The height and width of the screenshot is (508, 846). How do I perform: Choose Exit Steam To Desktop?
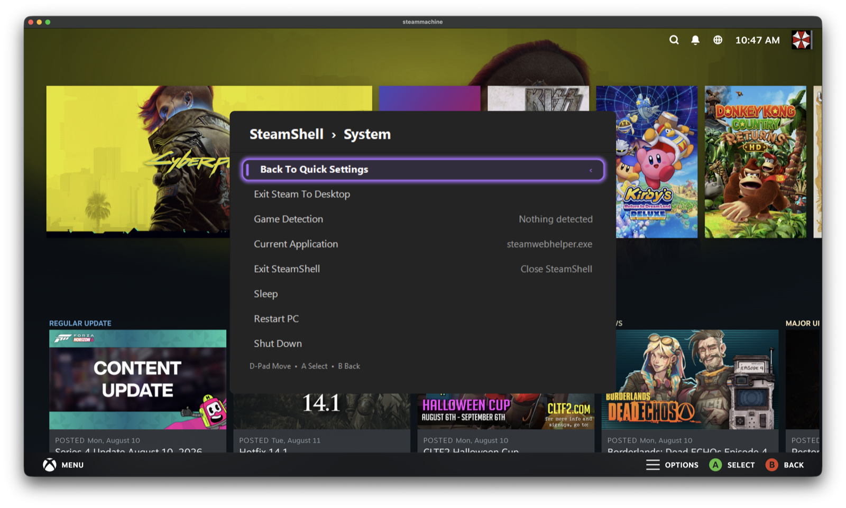click(423, 195)
